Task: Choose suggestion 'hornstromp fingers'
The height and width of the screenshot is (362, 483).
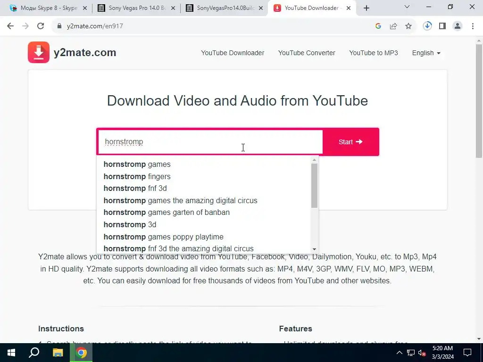Action: [x=204, y=176]
